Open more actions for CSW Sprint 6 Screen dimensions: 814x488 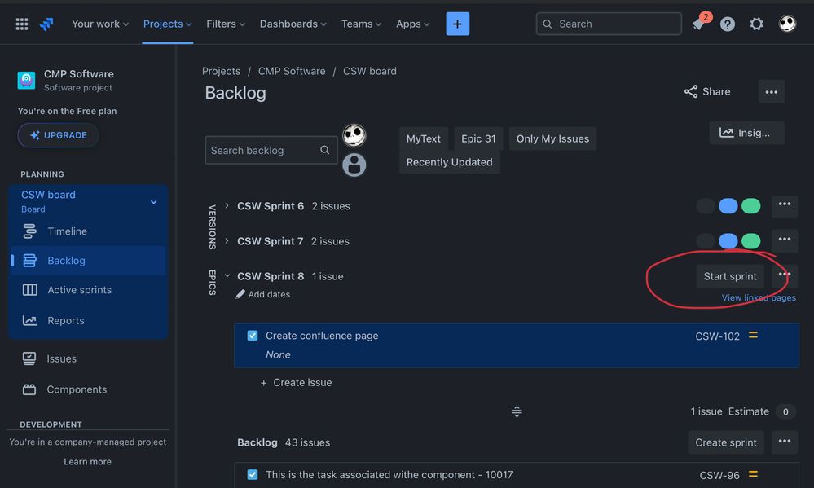[x=785, y=204]
